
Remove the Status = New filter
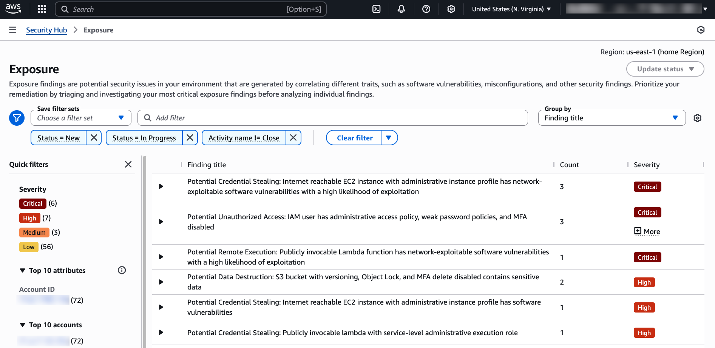pos(94,138)
